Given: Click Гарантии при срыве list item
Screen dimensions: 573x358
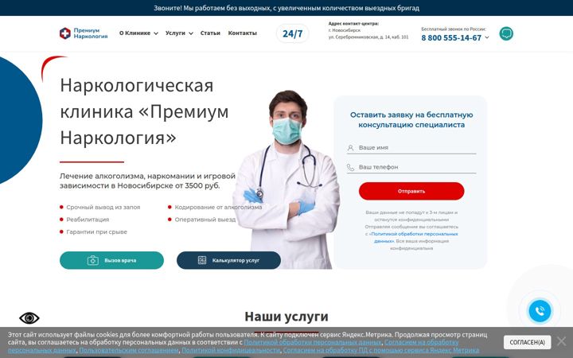Looking at the screenshot, I should (x=96, y=232).
